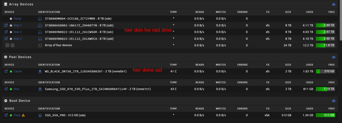Open Vms pool external link icon
Image resolution: width=342 pixels, height=123 pixels.
6,89
